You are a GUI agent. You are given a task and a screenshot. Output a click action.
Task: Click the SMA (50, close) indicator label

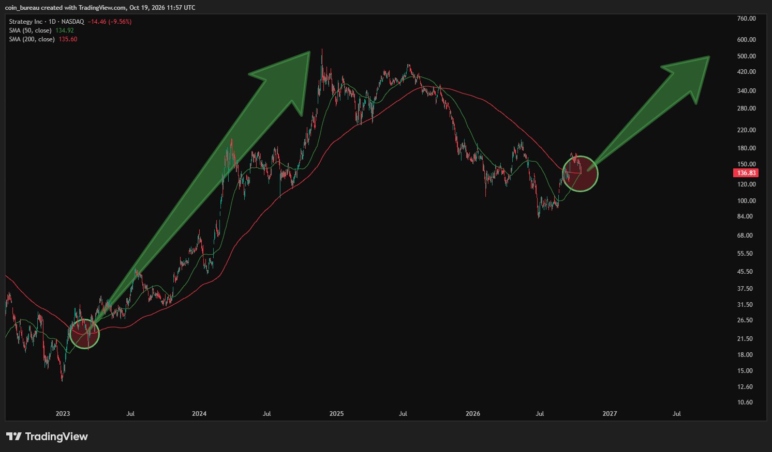click(31, 30)
